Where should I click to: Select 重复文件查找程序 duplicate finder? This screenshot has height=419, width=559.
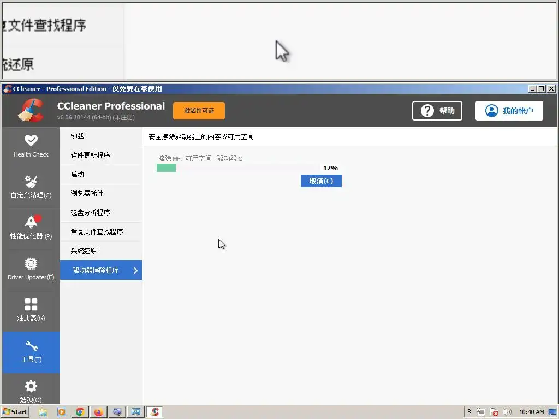(101, 232)
